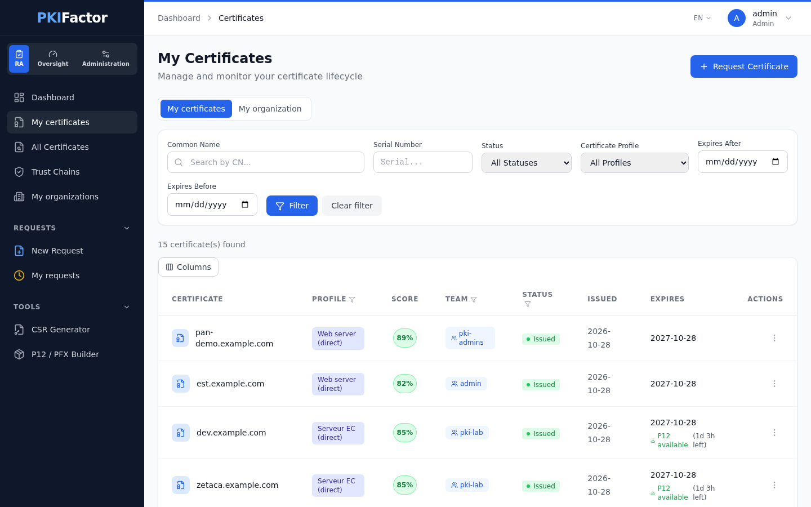
Task: Click the certificate icon beside zetaca.example.com
Action: (x=181, y=485)
